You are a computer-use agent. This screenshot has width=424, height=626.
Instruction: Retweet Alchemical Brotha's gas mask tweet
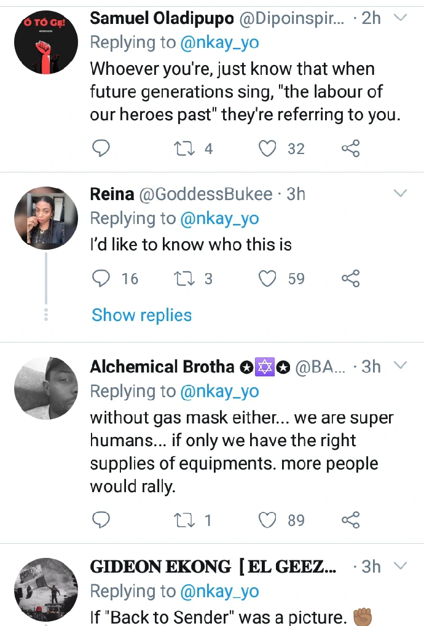(x=184, y=520)
